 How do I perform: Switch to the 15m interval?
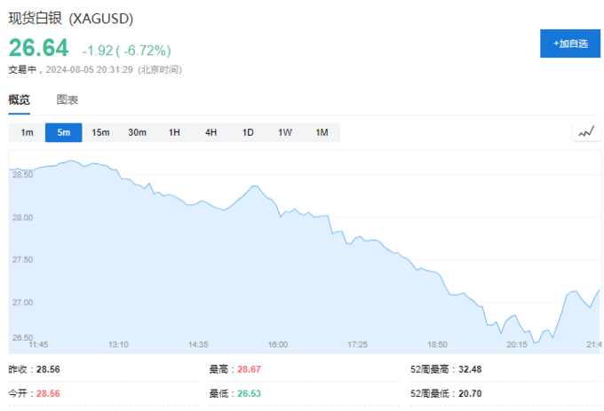100,132
